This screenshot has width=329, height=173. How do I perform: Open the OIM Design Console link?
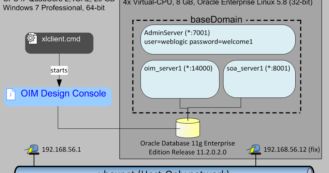pyautogui.click(x=63, y=93)
